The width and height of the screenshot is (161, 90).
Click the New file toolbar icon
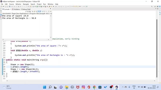coord(2,6)
